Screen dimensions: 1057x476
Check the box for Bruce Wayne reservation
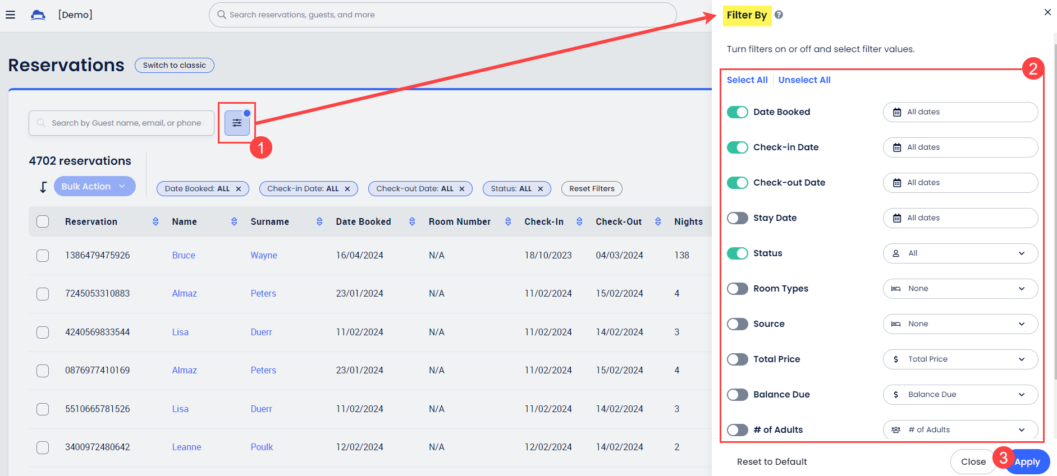pos(43,256)
